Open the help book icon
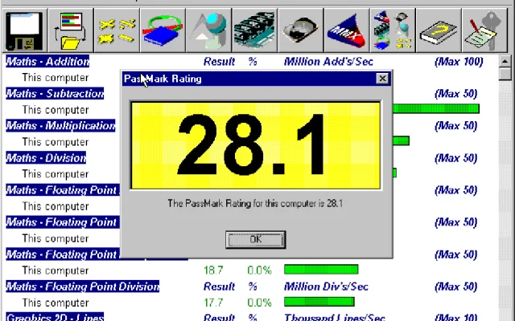The image size is (515, 321). [437, 30]
